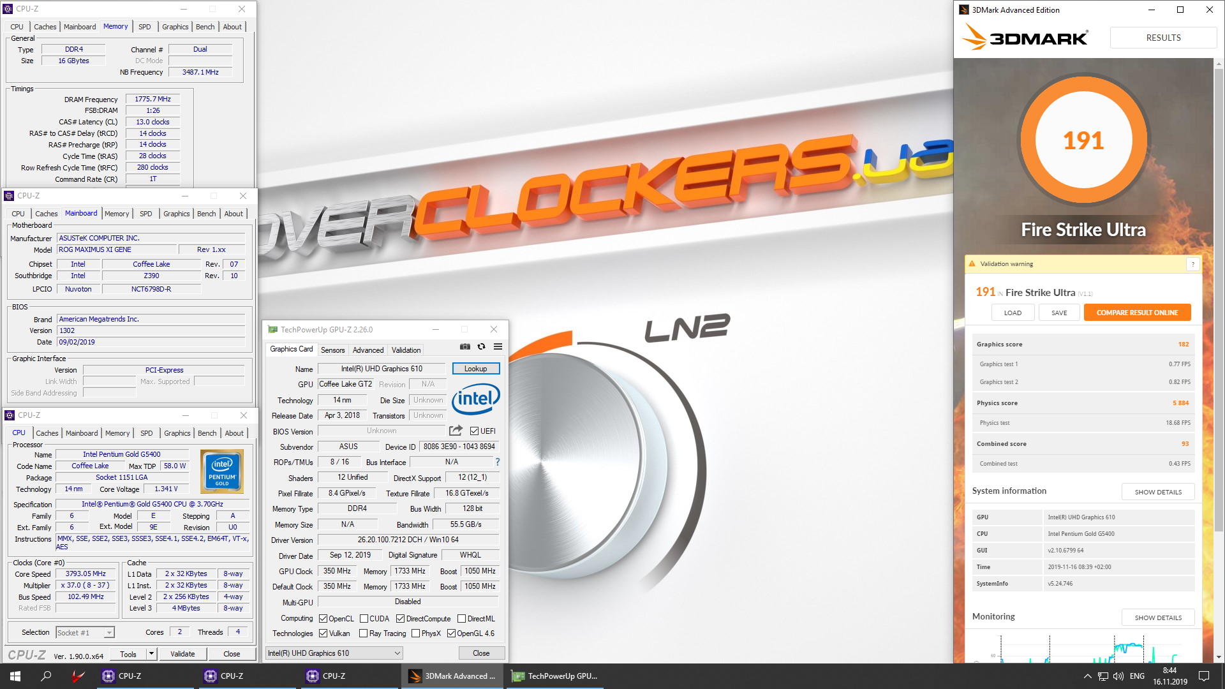Open TechPowerUp GPU-Z taskbar item
1225x689 pixels.
[x=555, y=676]
